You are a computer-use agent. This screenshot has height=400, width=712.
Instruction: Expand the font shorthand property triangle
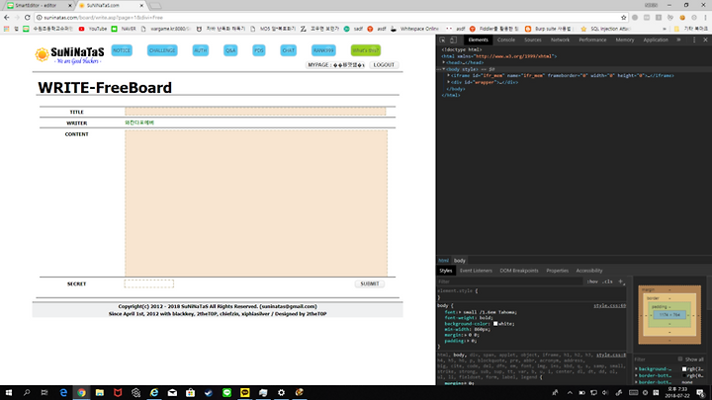point(460,312)
